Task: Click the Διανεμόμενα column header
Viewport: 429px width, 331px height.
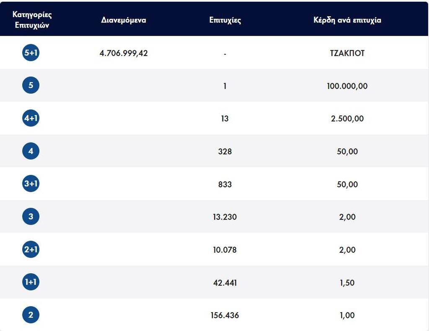Action: coord(124,20)
